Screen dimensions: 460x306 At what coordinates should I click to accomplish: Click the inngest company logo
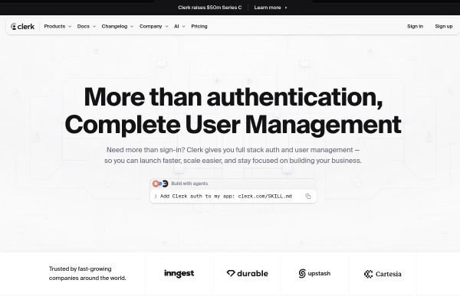(x=179, y=273)
